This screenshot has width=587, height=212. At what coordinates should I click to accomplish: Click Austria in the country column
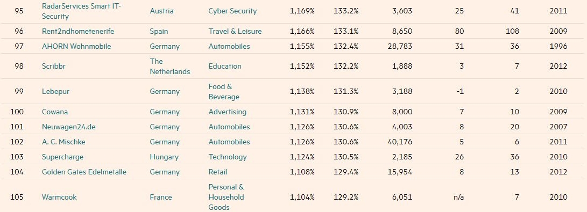point(162,11)
